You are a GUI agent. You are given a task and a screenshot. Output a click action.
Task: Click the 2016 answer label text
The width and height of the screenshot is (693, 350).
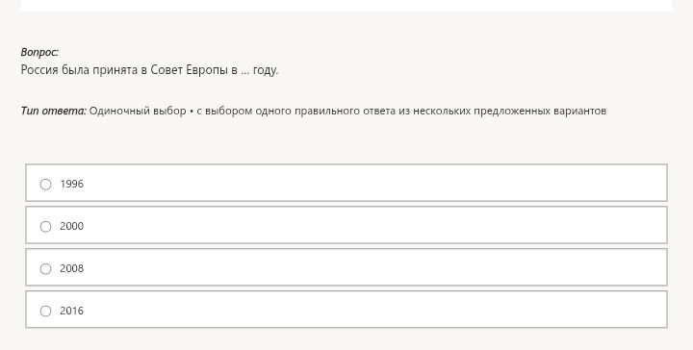point(71,311)
